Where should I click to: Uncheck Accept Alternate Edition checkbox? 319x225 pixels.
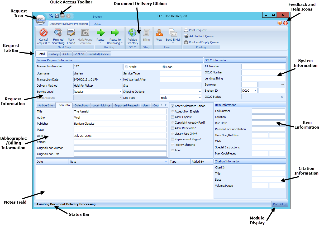[x=173, y=106]
